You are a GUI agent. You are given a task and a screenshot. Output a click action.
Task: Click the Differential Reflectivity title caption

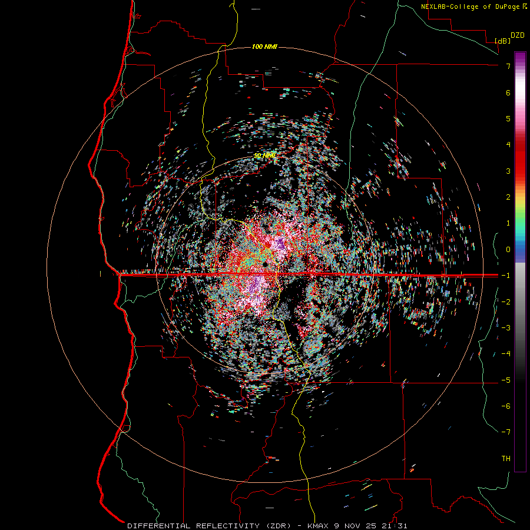267,526
